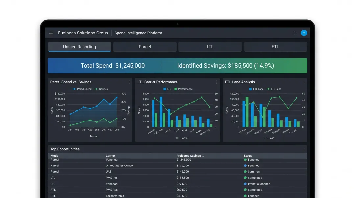Sort by the Mode column header
This screenshot has height=198, width=355.
coord(54,156)
